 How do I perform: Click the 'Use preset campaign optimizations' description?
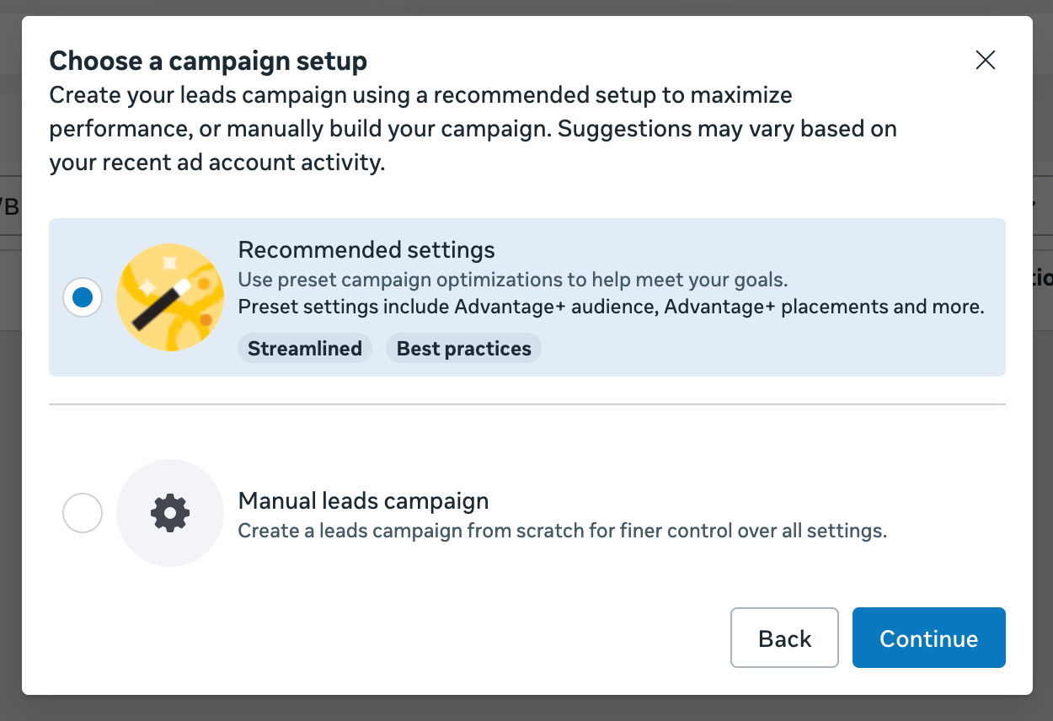click(x=513, y=280)
